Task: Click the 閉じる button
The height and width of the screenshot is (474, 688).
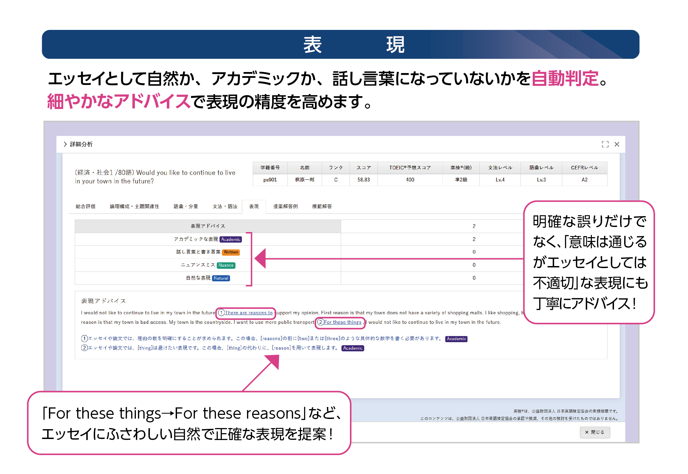Action: tap(595, 432)
